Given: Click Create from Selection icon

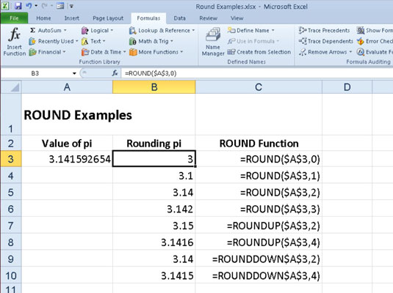Looking at the screenshot, I should point(231,52).
